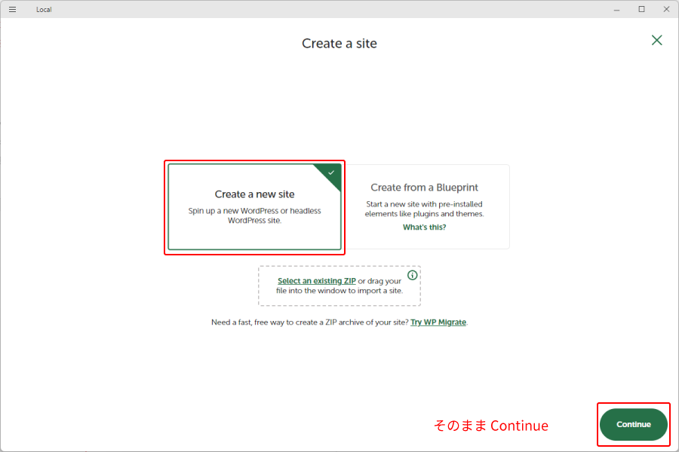Screen dimensions: 679x452
Task: Follow the Try WP Migrate link
Action: point(438,322)
